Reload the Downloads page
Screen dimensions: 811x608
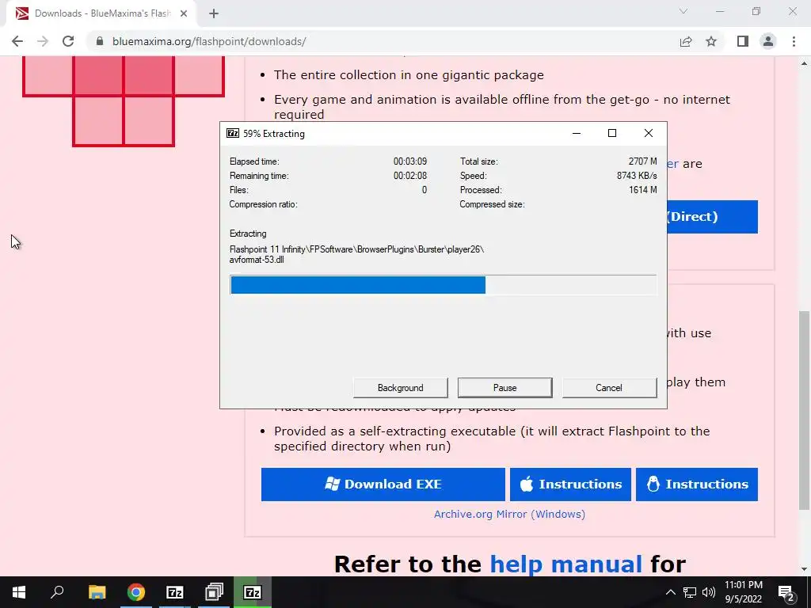click(68, 41)
